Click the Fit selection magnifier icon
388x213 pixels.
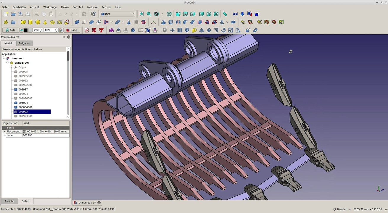click(149, 14)
